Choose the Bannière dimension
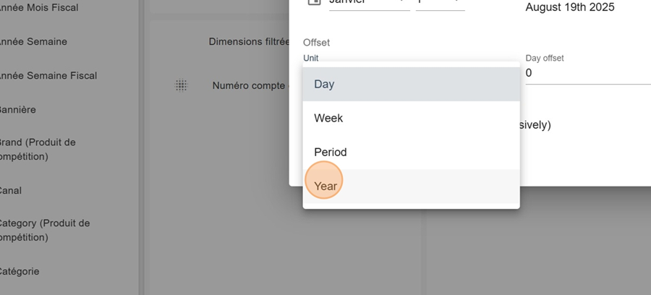The width and height of the screenshot is (651, 295). pyautogui.click(x=17, y=109)
